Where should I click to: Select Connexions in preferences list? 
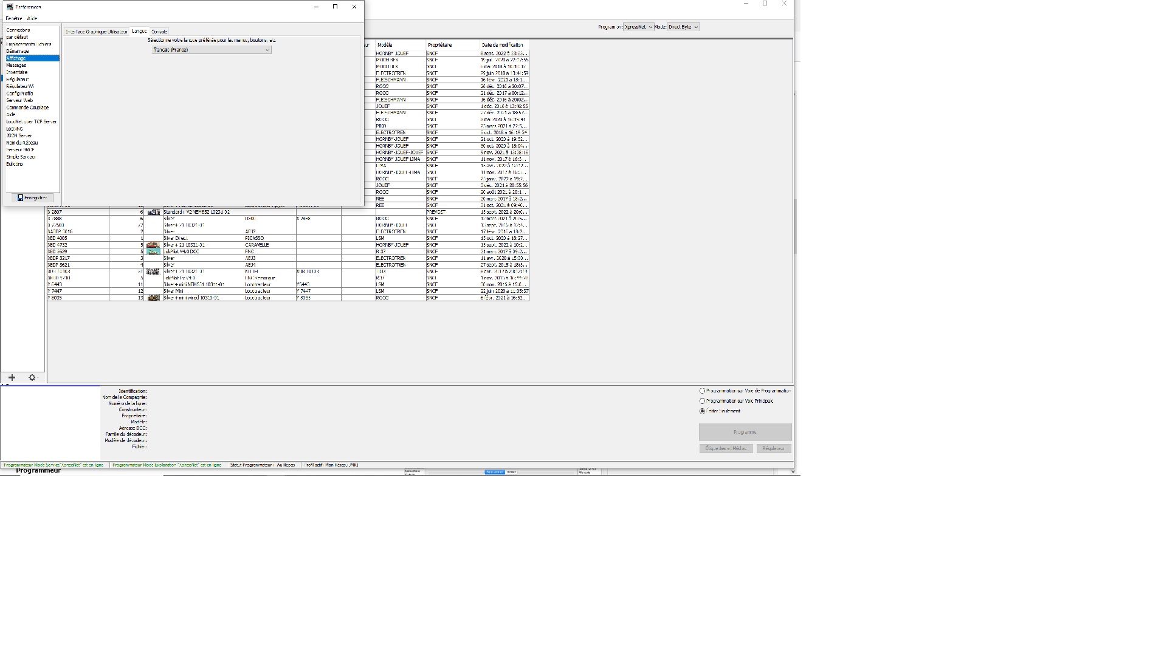(32, 30)
